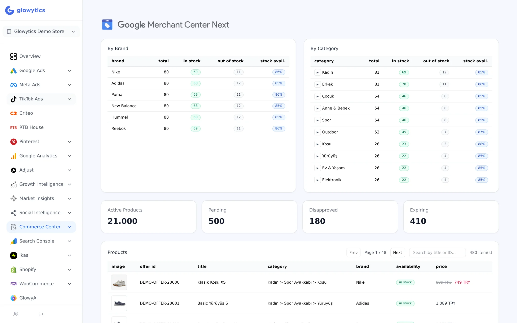Click the in stock badge for Klasik Koşu XS
The image size is (517, 323).
coord(405,282)
